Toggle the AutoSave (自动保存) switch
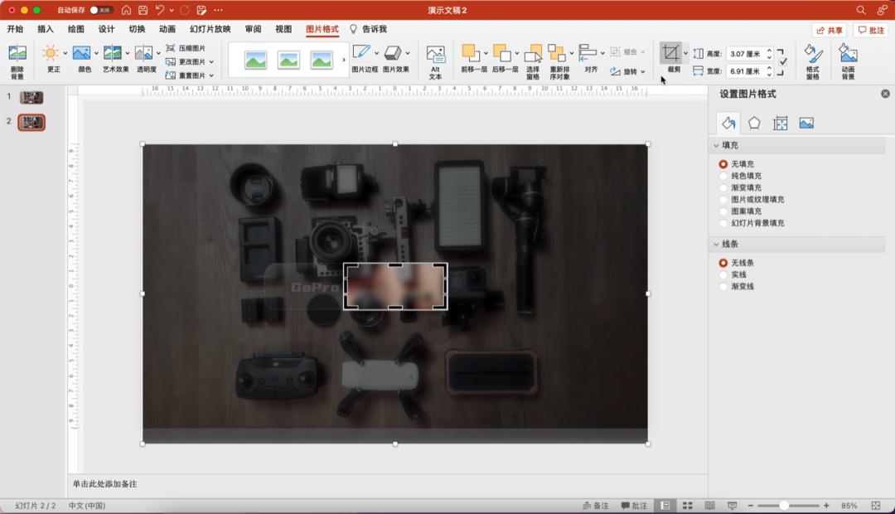The image size is (895, 514). [101, 10]
